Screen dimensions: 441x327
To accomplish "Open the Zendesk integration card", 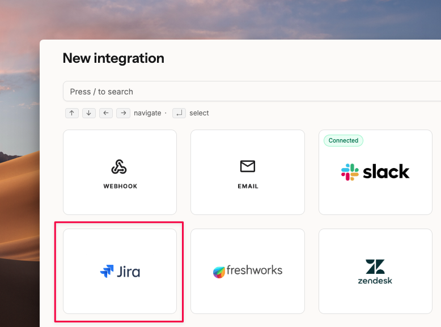I will click(x=375, y=271).
